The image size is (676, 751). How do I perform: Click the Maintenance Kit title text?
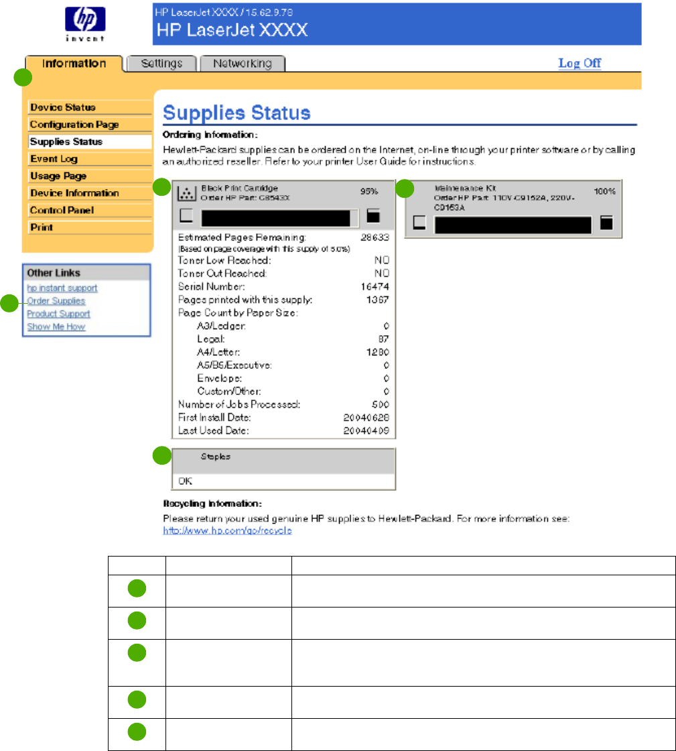[465, 188]
